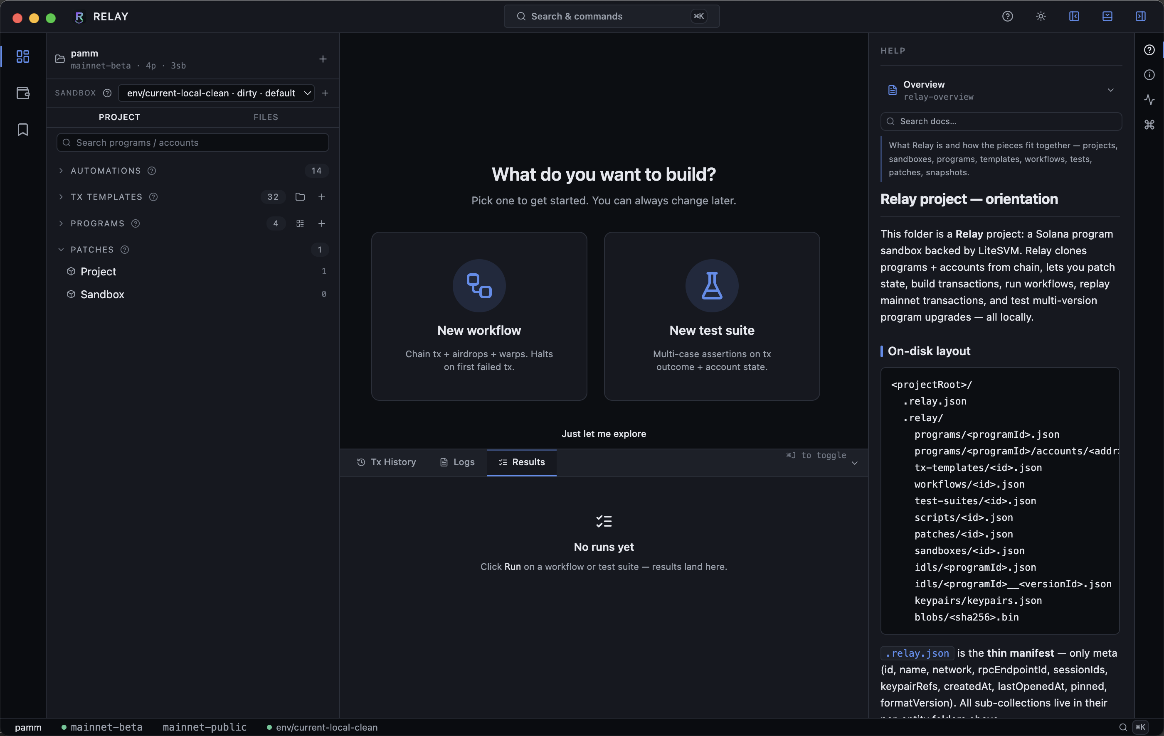Click the AUTOMATIONS count 14 badge
This screenshot has width=1164, height=736.
click(x=316, y=170)
